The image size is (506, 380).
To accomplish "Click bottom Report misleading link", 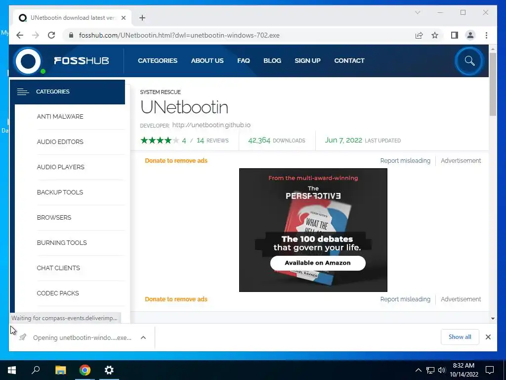I will point(405,299).
